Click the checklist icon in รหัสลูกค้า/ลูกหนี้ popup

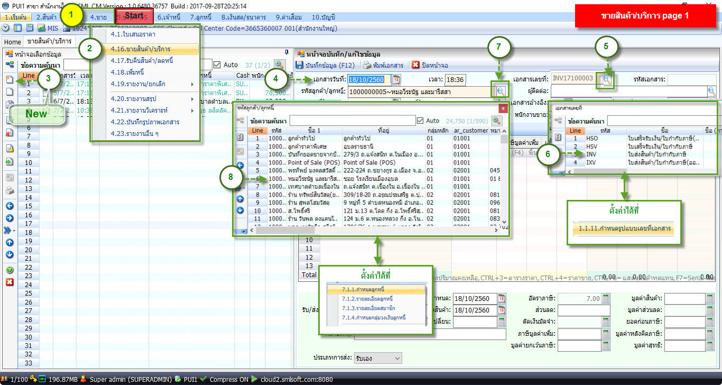tap(240, 137)
